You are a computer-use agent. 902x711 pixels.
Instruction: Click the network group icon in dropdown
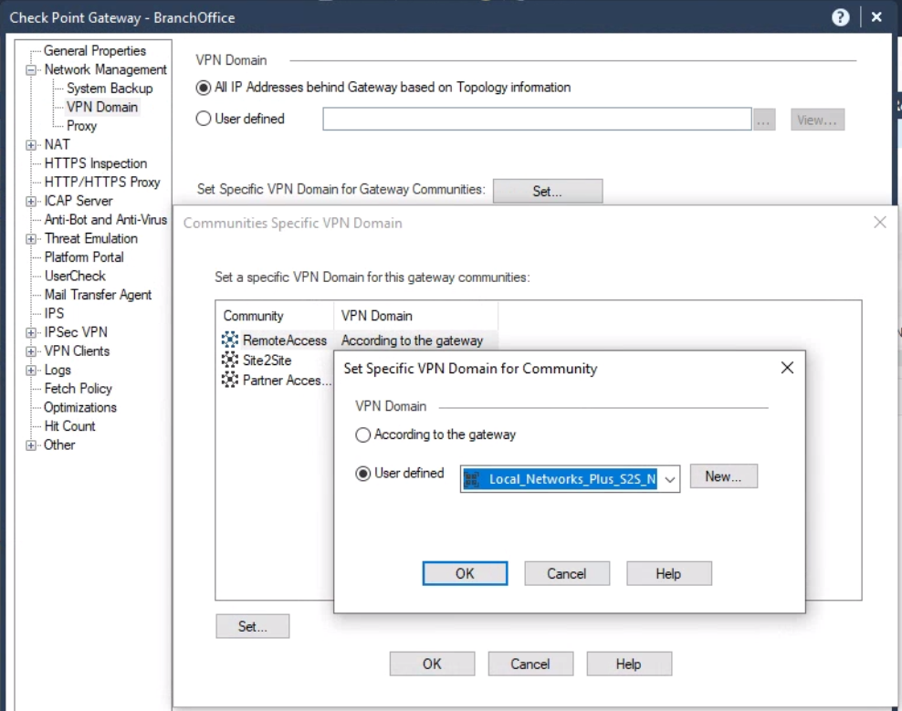(472, 479)
